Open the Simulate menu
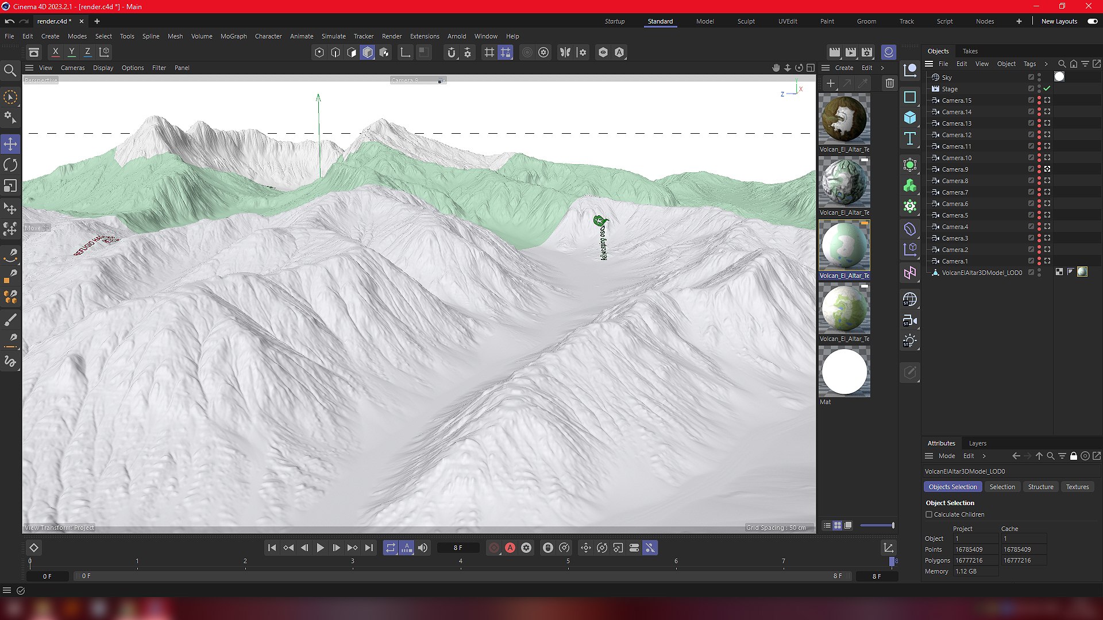 point(334,36)
